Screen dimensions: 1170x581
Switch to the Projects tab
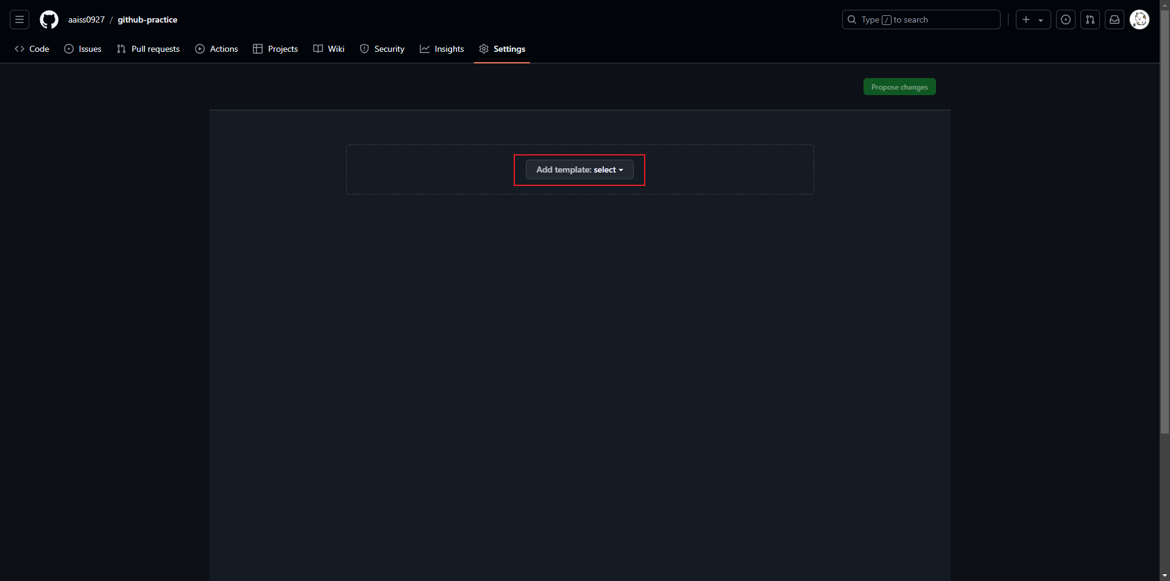tap(275, 49)
